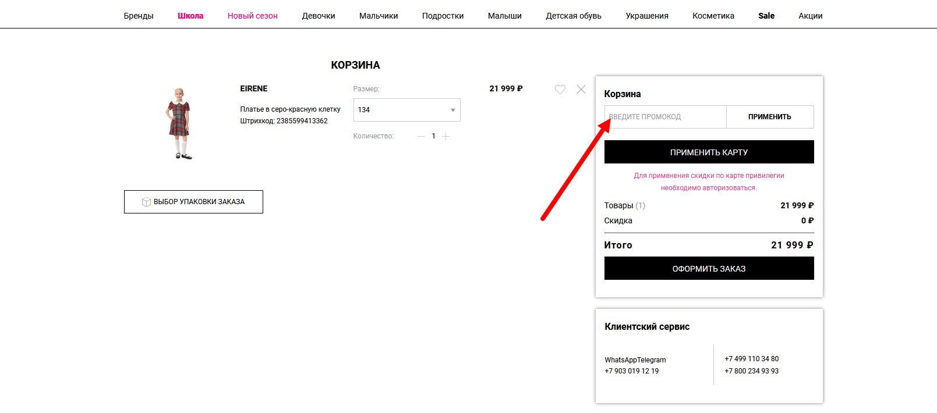The image size is (937, 413).
Task: Select the Девочки menu item
Action: pyautogui.click(x=319, y=16)
